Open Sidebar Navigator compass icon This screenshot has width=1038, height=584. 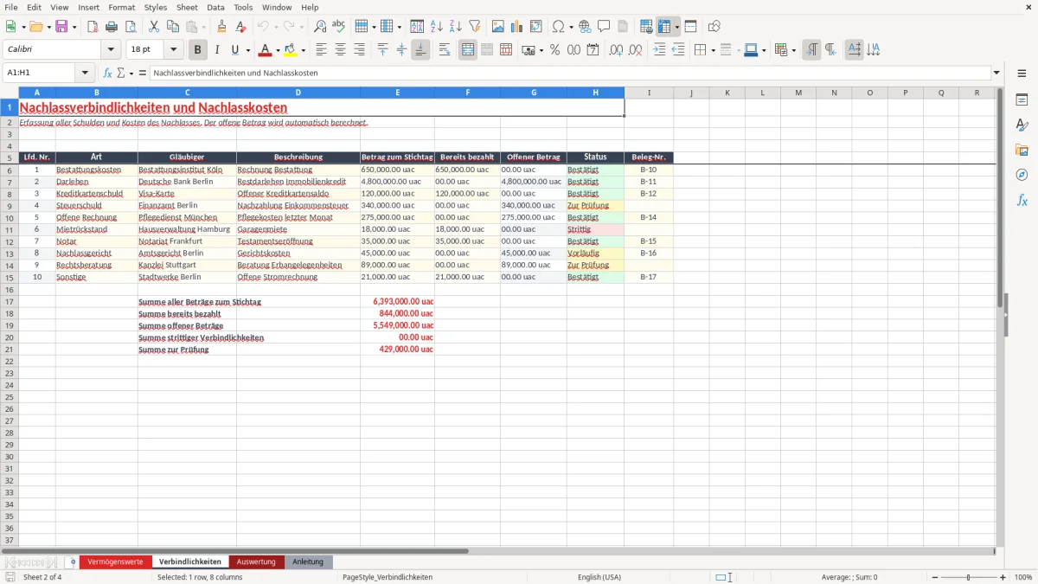(1022, 175)
